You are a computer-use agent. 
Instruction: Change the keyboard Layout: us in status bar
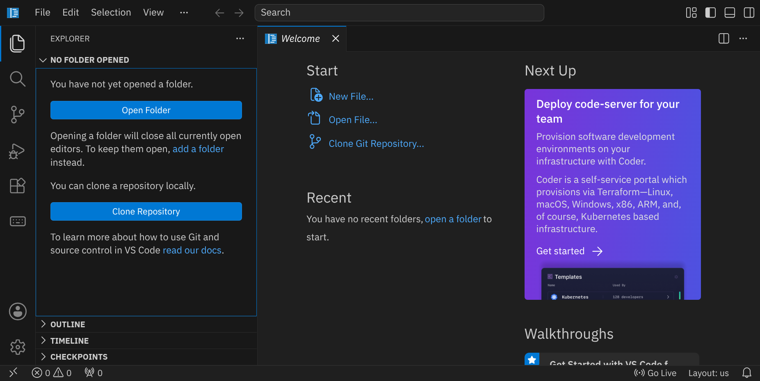[x=708, y=373]
